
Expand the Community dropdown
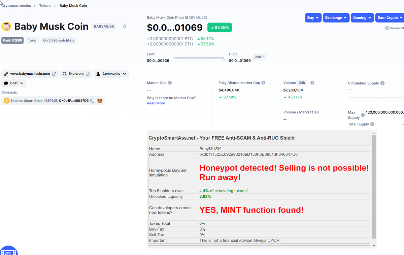(x=111, y=74)
